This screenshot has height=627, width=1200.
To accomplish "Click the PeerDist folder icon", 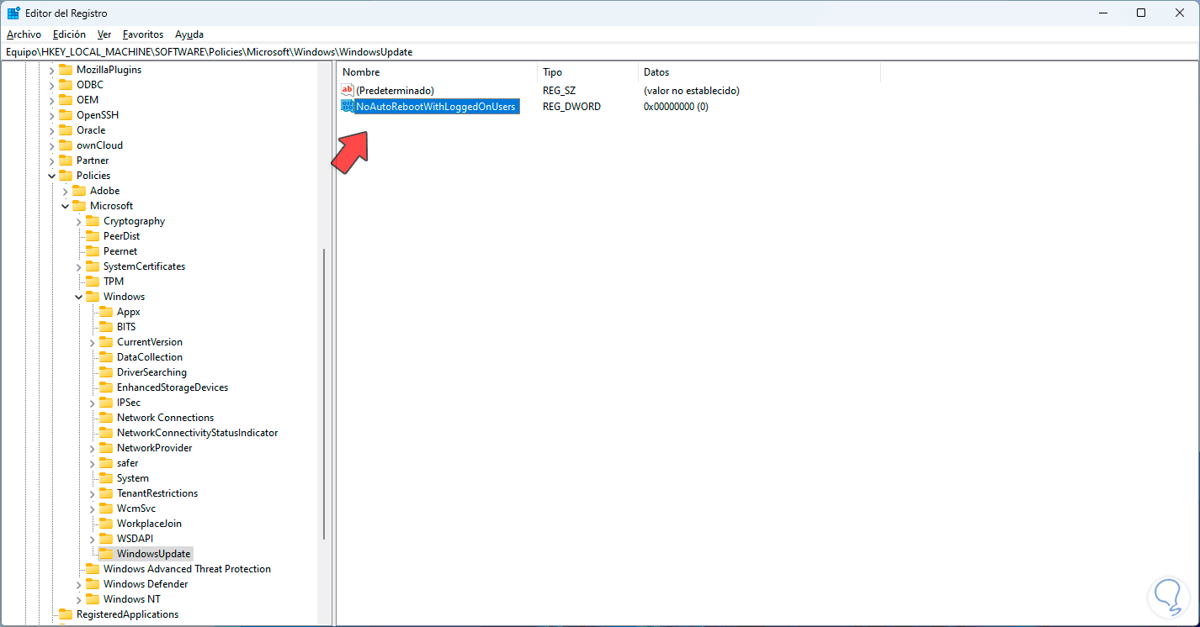I will pyautogui.click(x=93, y=236).
